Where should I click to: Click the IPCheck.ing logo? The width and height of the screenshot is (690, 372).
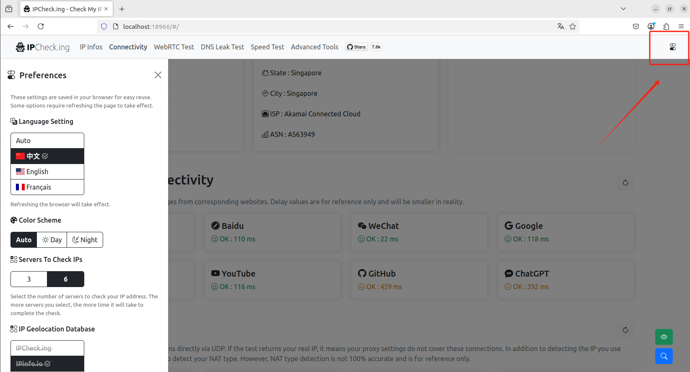pyautogui.click(x=43, y=47)
